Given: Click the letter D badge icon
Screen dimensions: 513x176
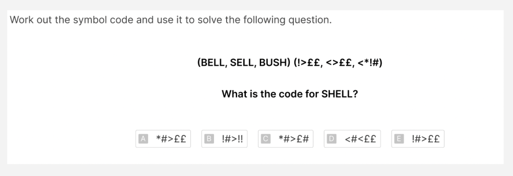Looking at the screenshot, I should [x=332, y=139].
